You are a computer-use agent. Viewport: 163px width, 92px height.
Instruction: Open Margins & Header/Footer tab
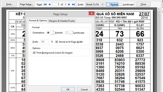pyautogui.click(x=62, y=21)
